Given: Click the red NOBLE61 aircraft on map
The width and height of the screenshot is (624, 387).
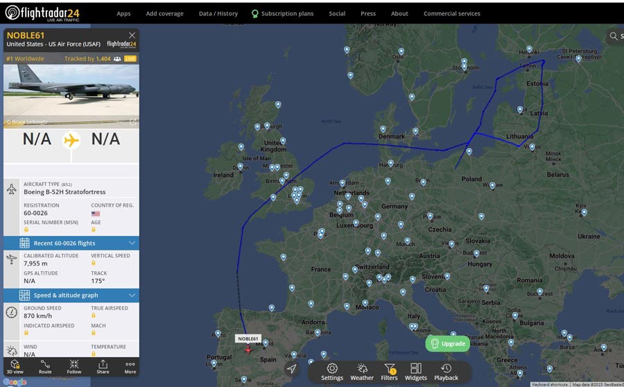Looking at the screenshot, I should point(248,350).
